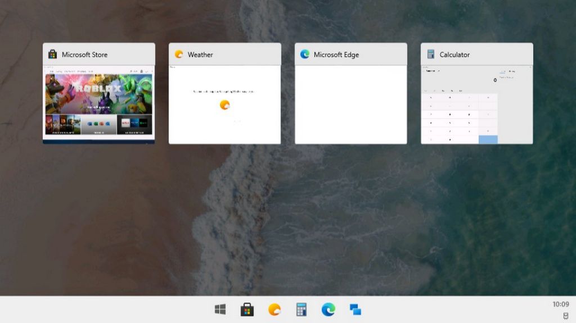Click the "Microsoft Store" card title text
576x323 pixels.
tap(84, 54)
